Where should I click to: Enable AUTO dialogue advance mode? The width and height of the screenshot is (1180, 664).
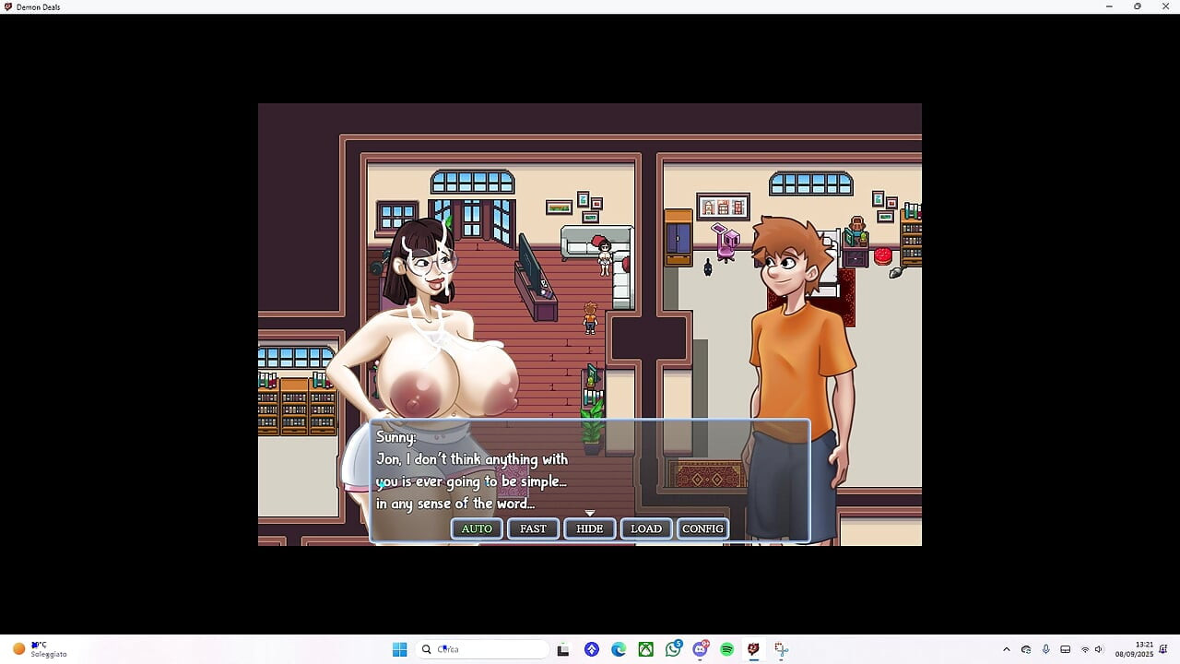tap(477, 528)
